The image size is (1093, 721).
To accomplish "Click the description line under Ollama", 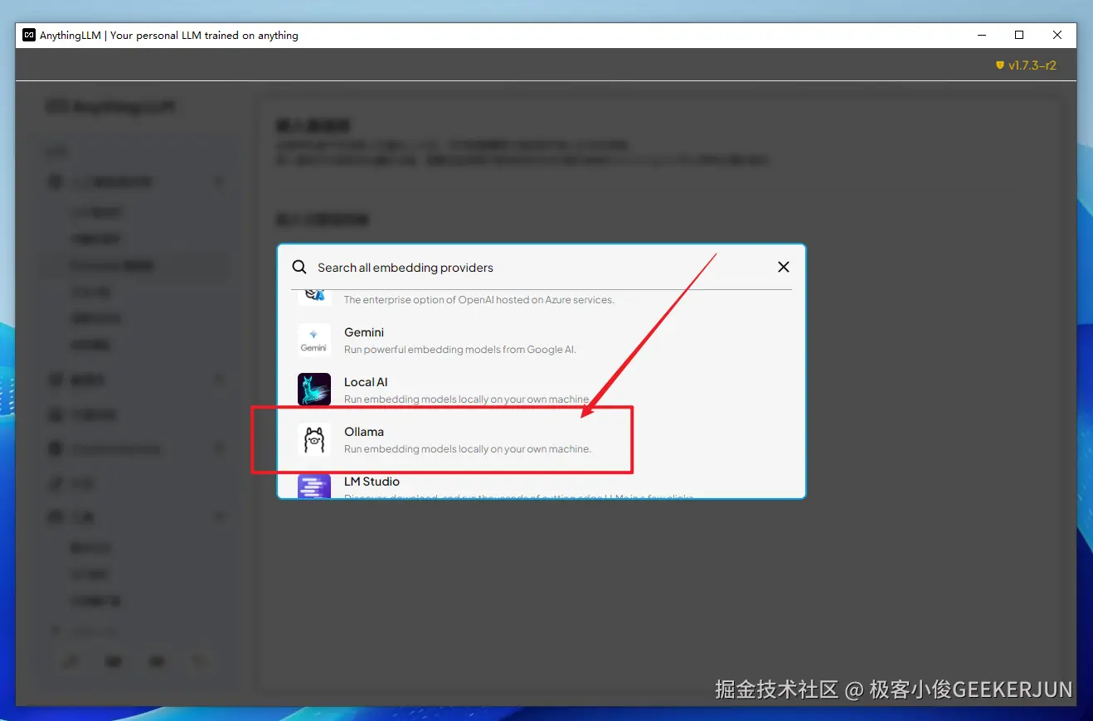I will [x=468, y=449].
